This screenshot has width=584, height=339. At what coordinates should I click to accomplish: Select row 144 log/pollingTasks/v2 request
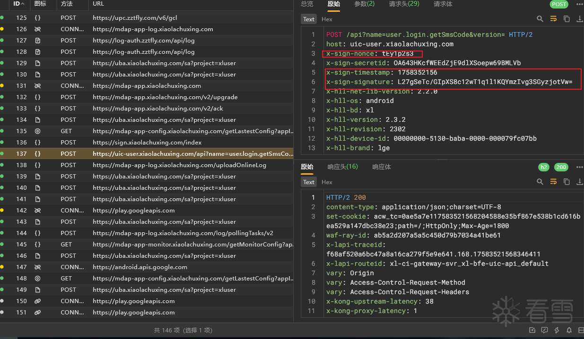pos(147,233)
